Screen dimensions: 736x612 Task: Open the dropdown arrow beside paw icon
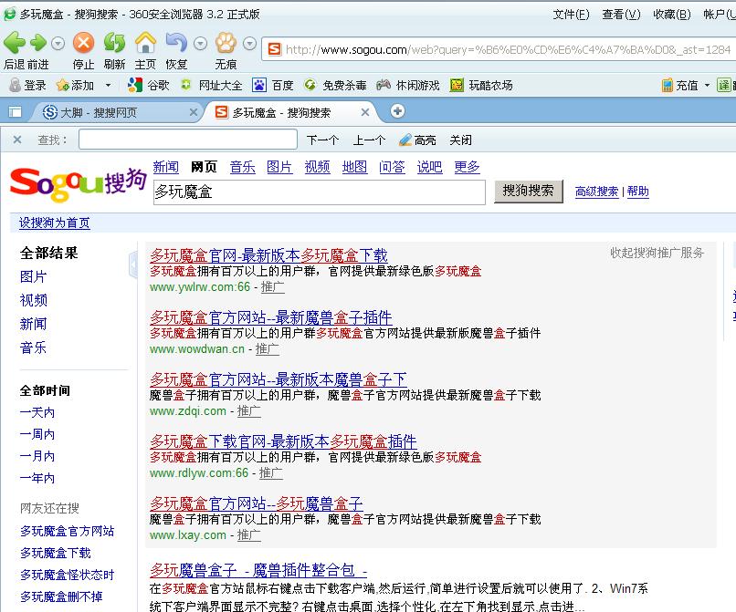249,44
